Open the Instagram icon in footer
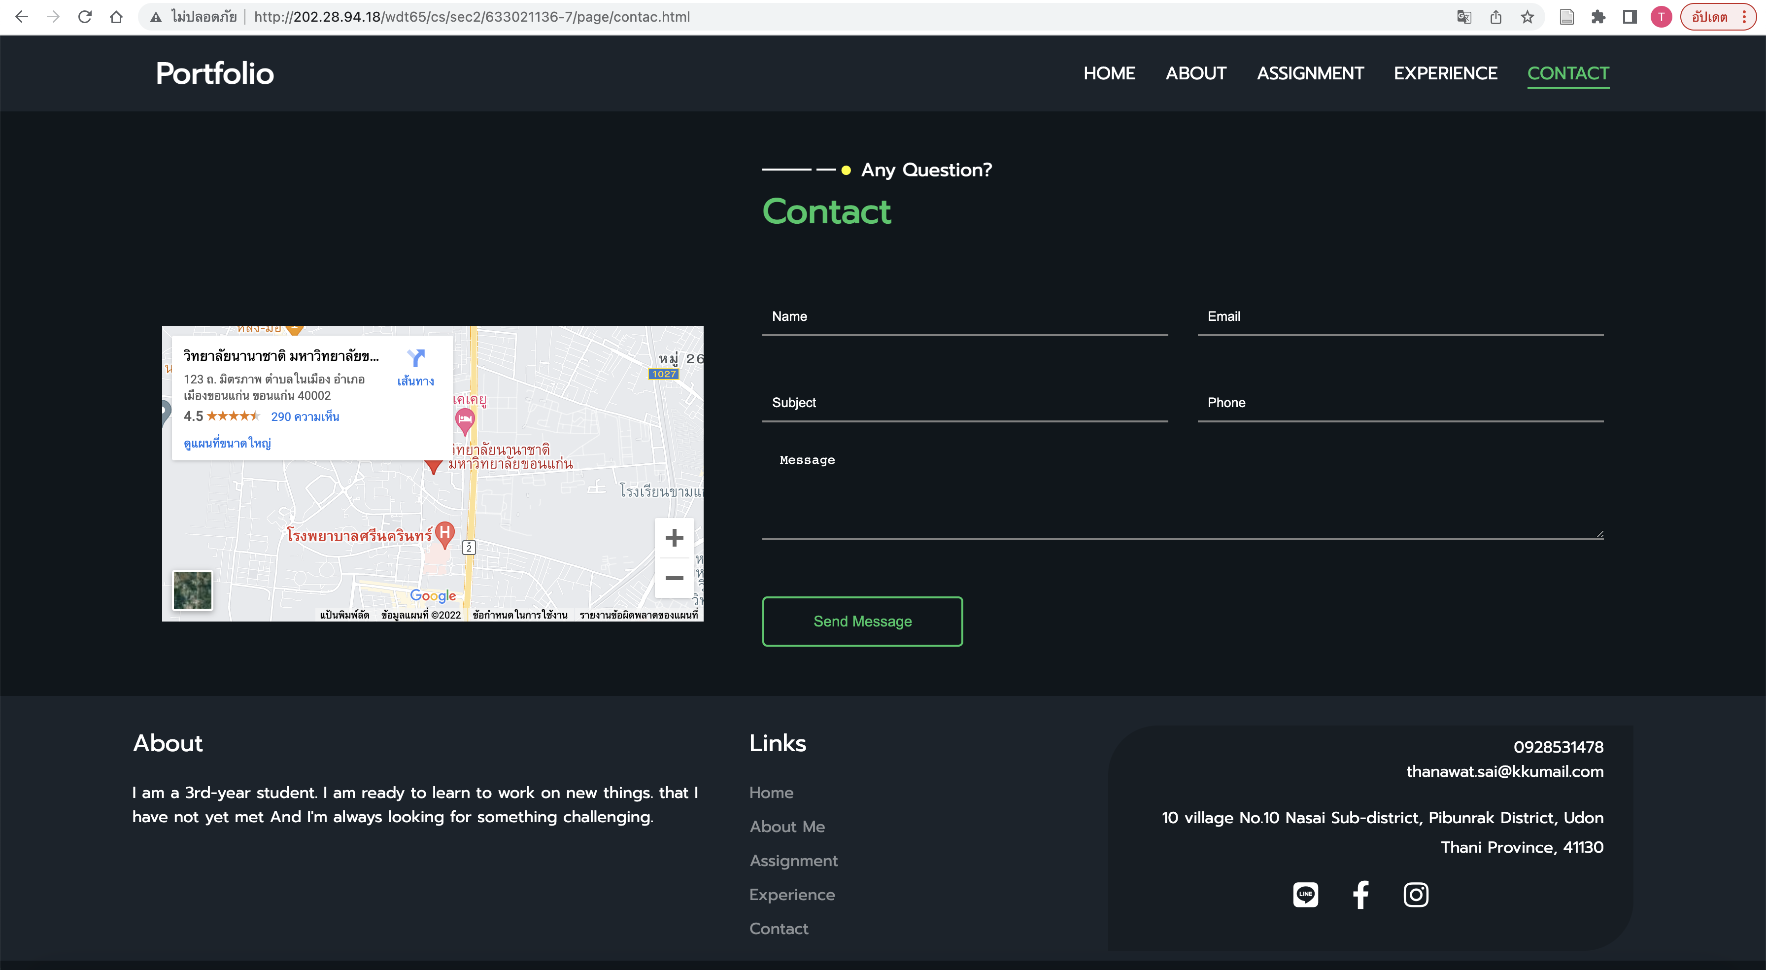The image size is (1766, 970). 1416,895
